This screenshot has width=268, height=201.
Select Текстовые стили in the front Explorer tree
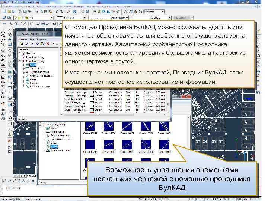[x=39, y=72]
